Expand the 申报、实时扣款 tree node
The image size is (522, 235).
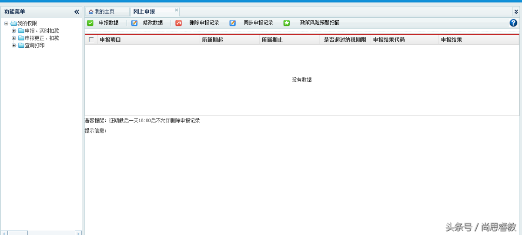pos(13,31)
